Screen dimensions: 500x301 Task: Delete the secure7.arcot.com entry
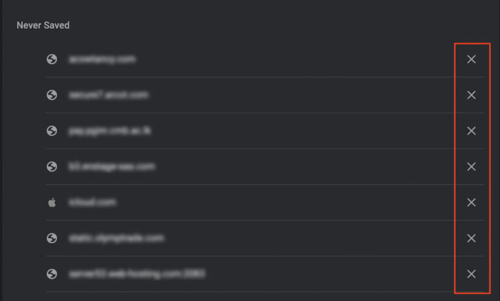[x=471, y=96]
